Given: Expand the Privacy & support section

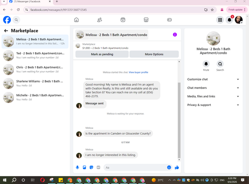Looking at the screenshot, I should click(213, 105).
